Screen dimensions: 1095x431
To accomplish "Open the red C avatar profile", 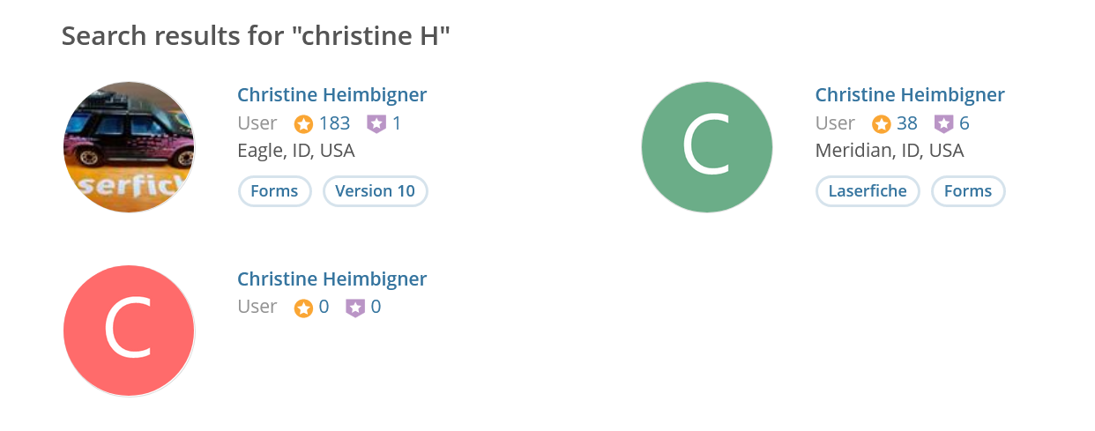I will pyautogui.click(x=129, y=331).
